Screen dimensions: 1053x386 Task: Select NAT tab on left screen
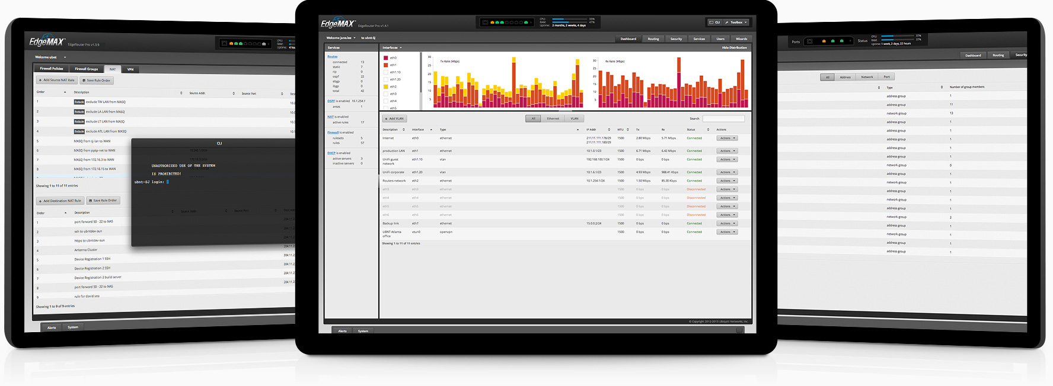click(x=113, y=69)
